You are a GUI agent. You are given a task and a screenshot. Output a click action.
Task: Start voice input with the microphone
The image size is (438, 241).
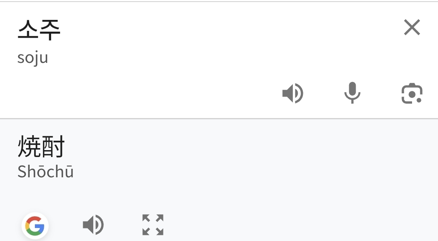click(352, 93)
